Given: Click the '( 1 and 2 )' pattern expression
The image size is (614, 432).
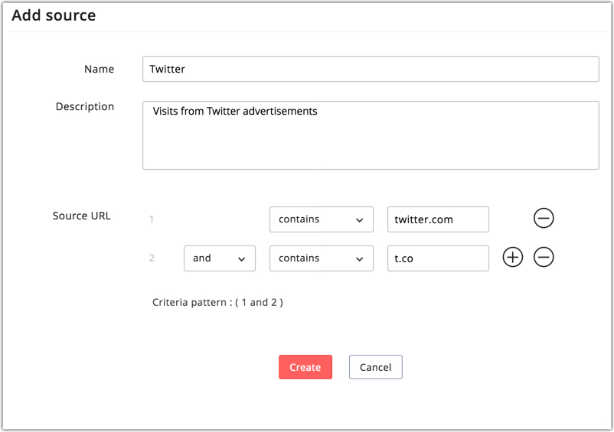Looking at the screenshot, I should point(259,302).
